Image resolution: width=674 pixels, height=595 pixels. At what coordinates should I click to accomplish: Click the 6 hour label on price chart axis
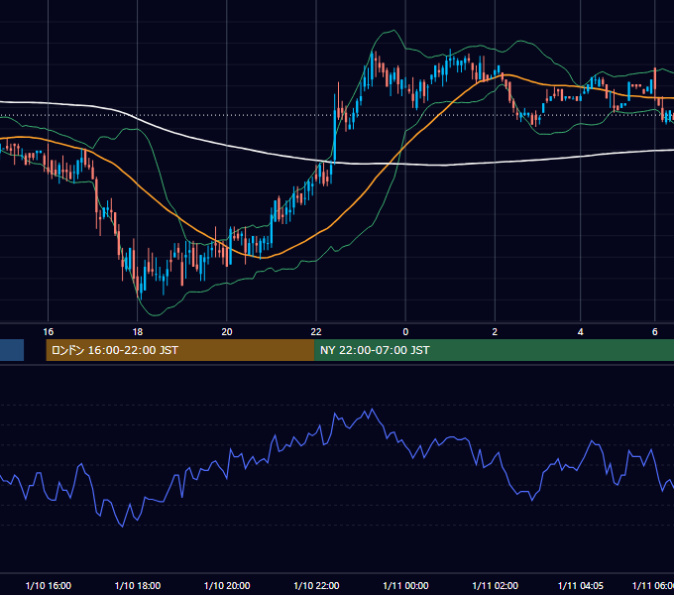point(654,332)
